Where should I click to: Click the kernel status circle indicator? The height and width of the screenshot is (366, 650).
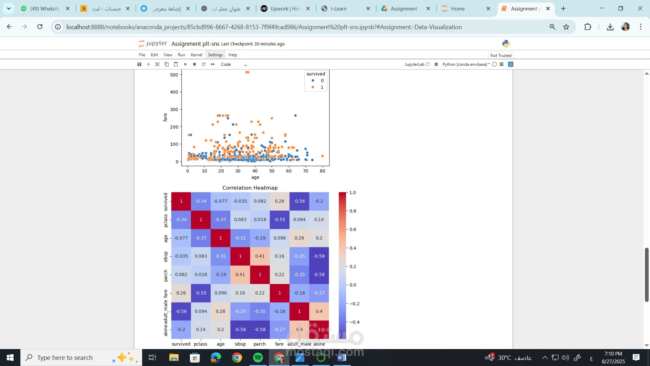point(494,64)
